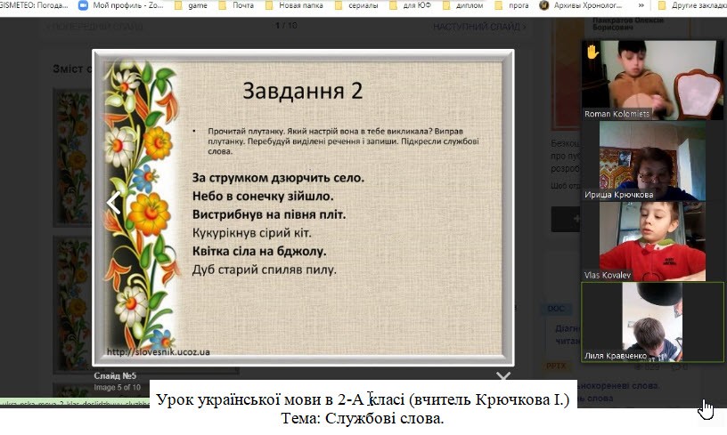Viewport: 727px width, 435px height.
Task: Click the slovesnik.ucoz.ua link on slide
Action: click(158, 352)
